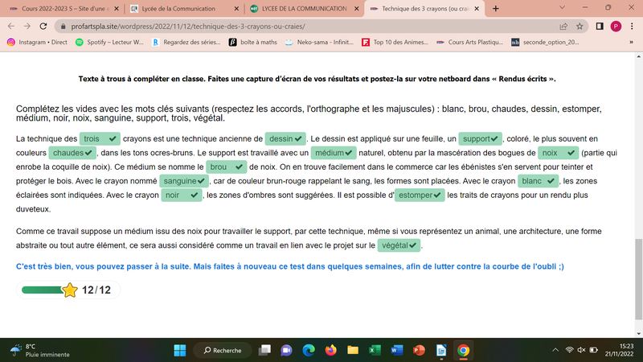This screenshot has width=643, height=362.
Task: Click the Windows Start button
Action: 178,350
